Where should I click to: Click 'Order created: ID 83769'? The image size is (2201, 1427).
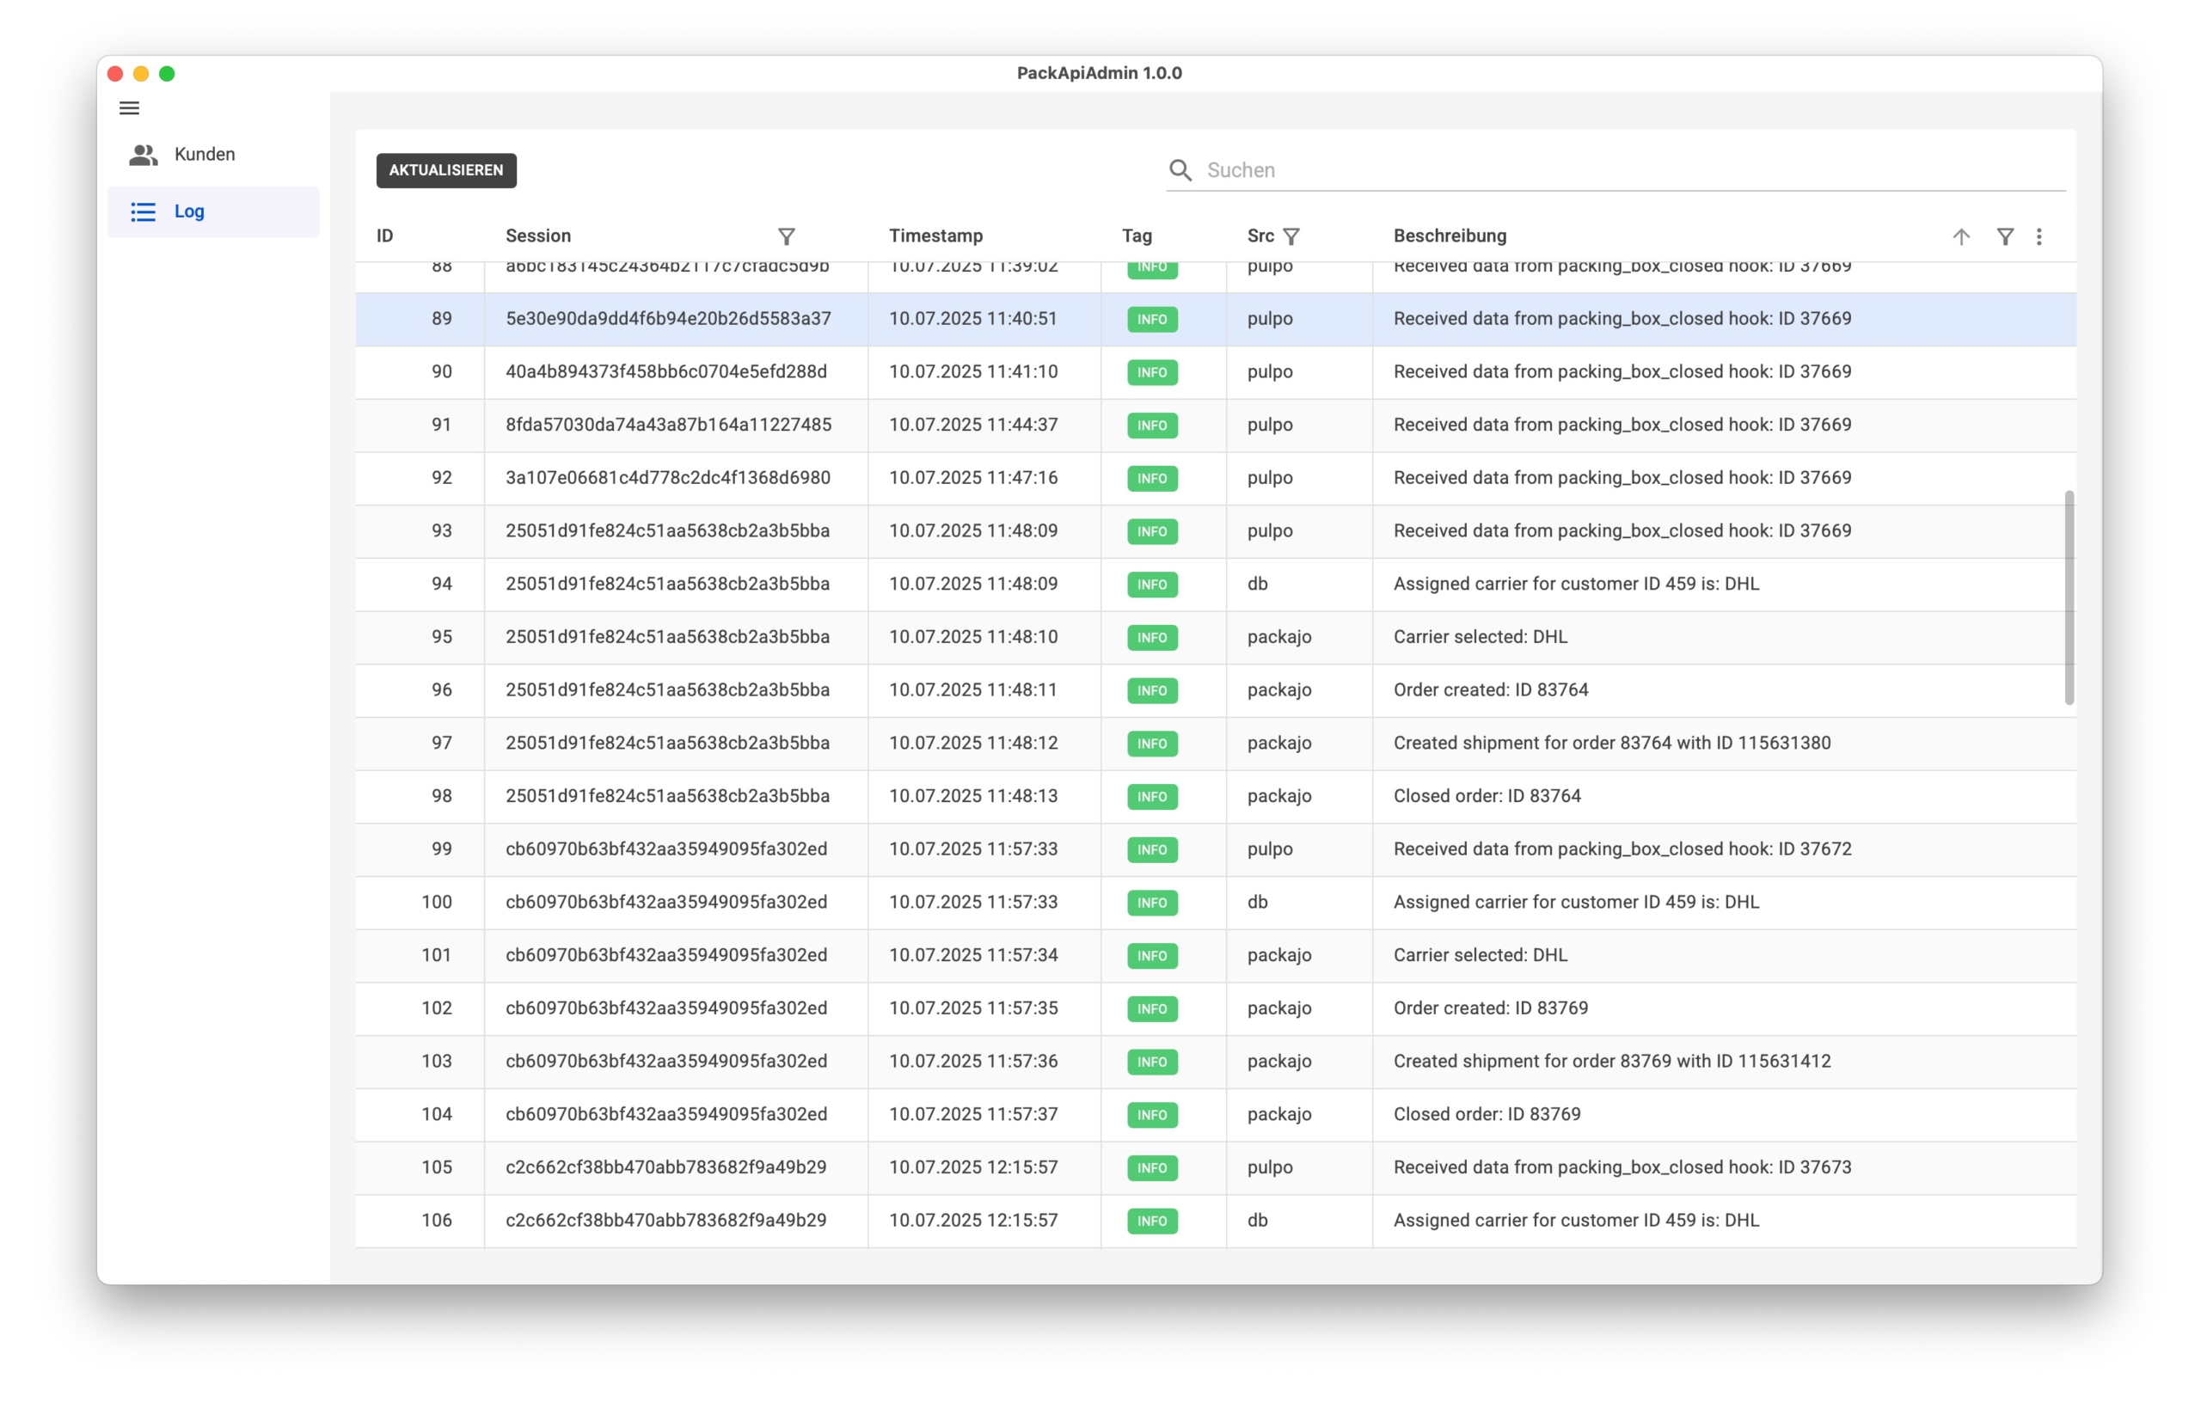point(1491,1008)
